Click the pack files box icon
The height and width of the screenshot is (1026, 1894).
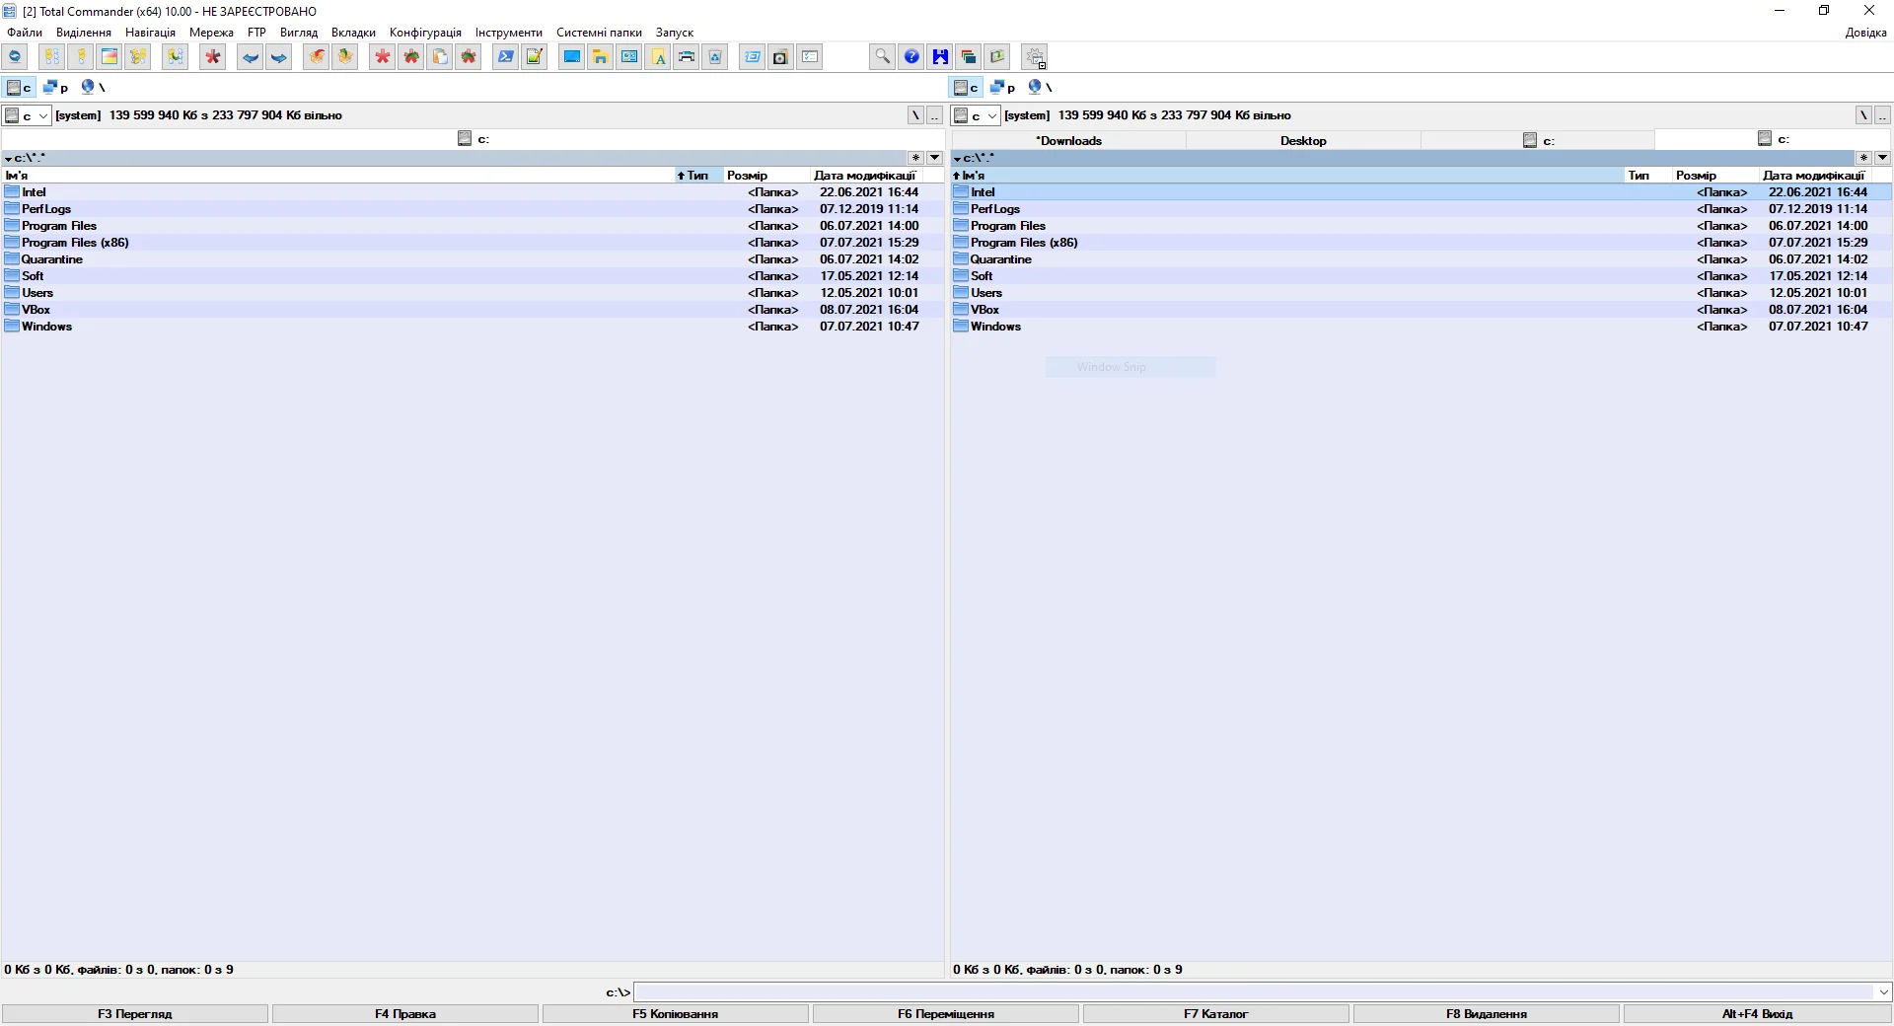pyautogui.click(x=316, y=56)
